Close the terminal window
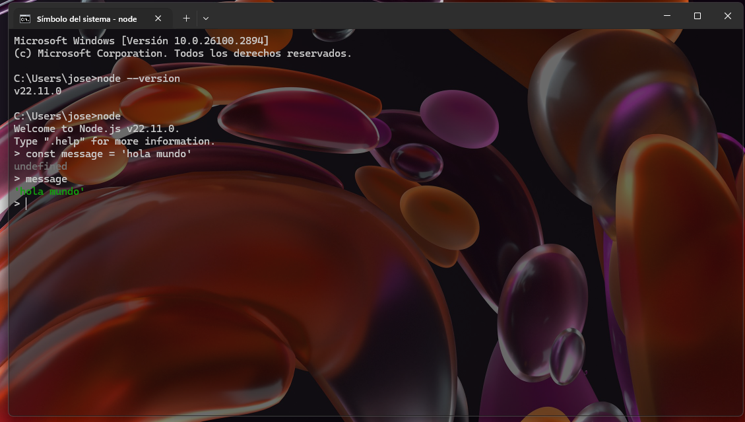 (x=727, y=16)
